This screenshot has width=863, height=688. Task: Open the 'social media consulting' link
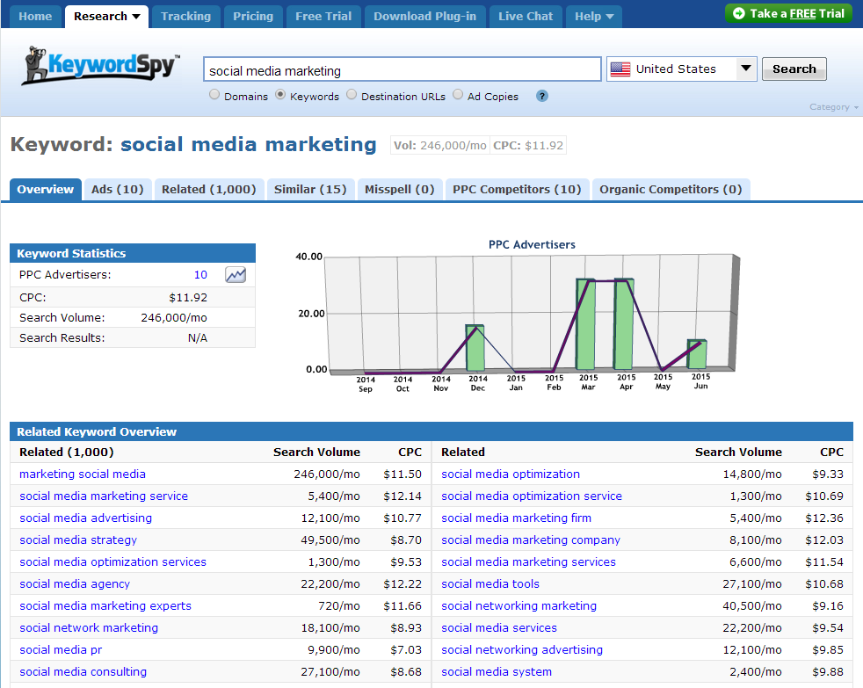click(83, 672)
